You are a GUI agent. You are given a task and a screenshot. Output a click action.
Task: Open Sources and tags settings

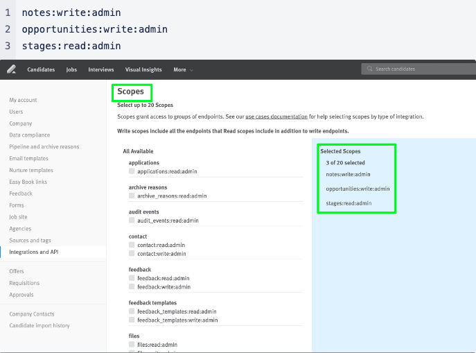[x=30, y=240]
